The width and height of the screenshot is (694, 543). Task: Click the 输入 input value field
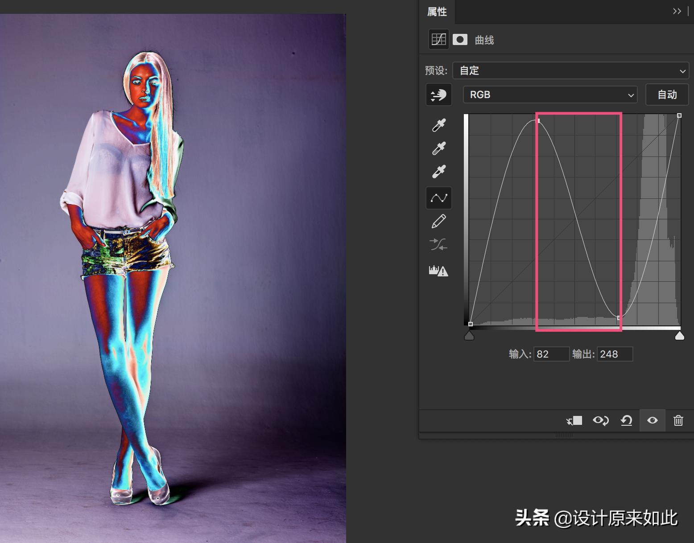[552, 354]
